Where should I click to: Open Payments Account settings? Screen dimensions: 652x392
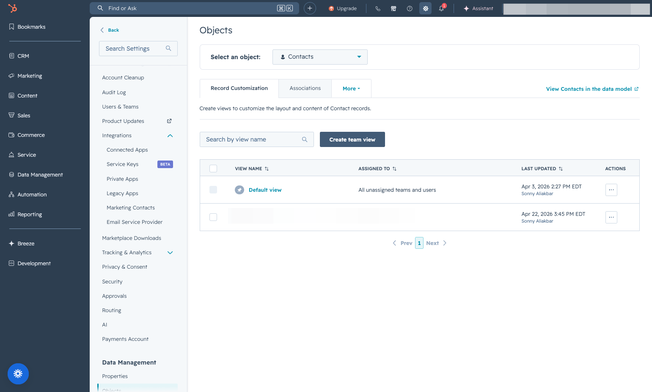tap(125, 339)
